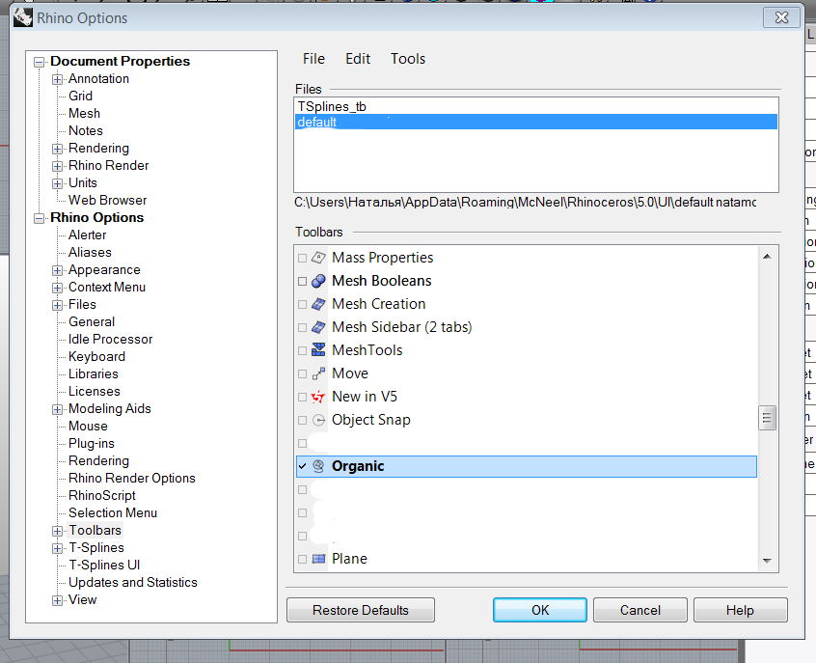Viewport: 816px width, 663px height.
Task: Click the Mesh Creation icon
Action: pyautogui.click(x=318, y=304)
